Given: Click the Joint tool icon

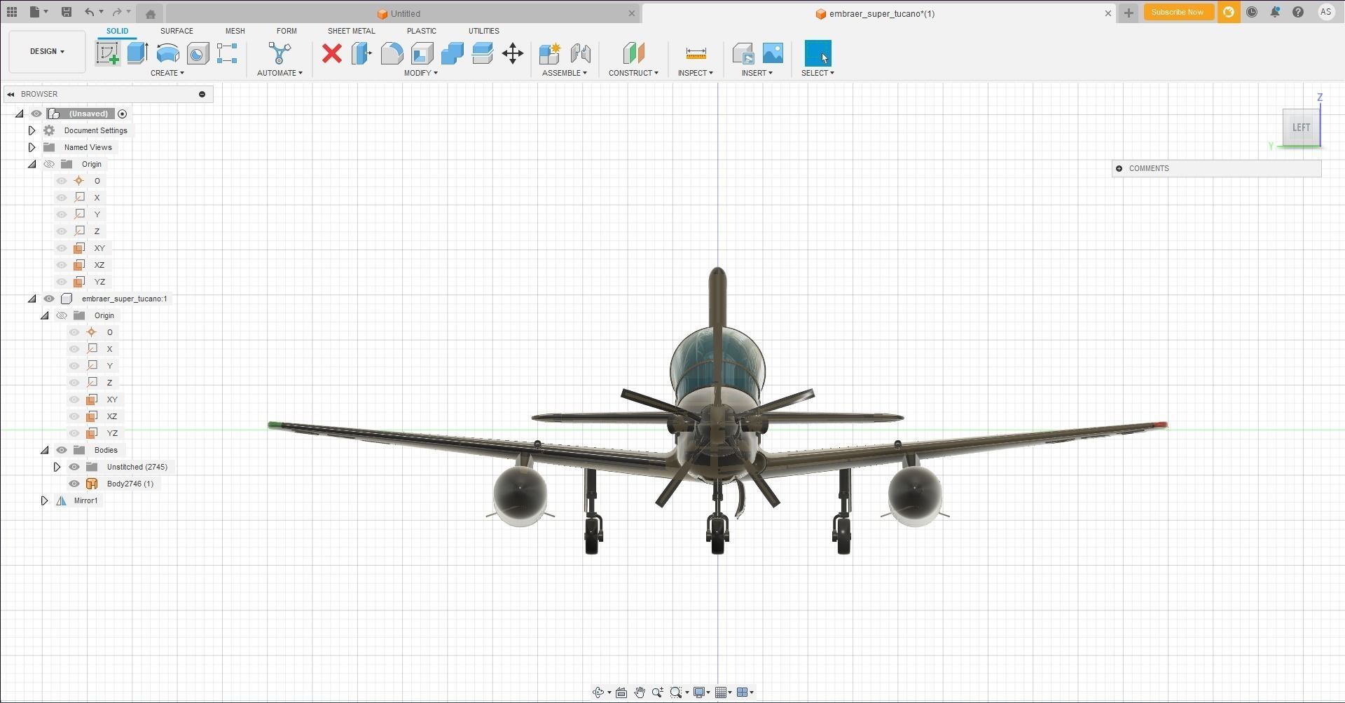Looking at the screenshot, I should (x=580, y=53).
